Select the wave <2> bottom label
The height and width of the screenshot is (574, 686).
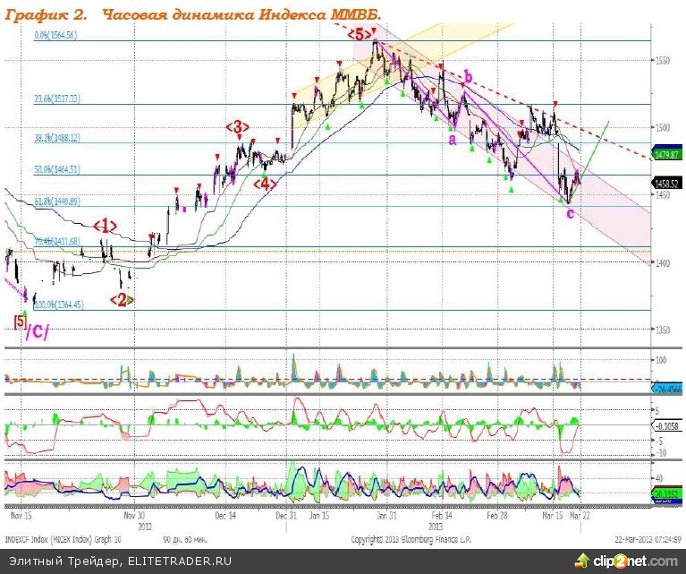[123, 299]
